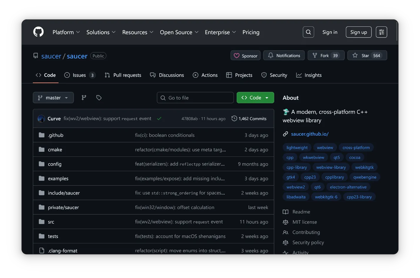The image size is (420, 278).
Task: Star the saucer repository
Action: (x=367, y=55)
